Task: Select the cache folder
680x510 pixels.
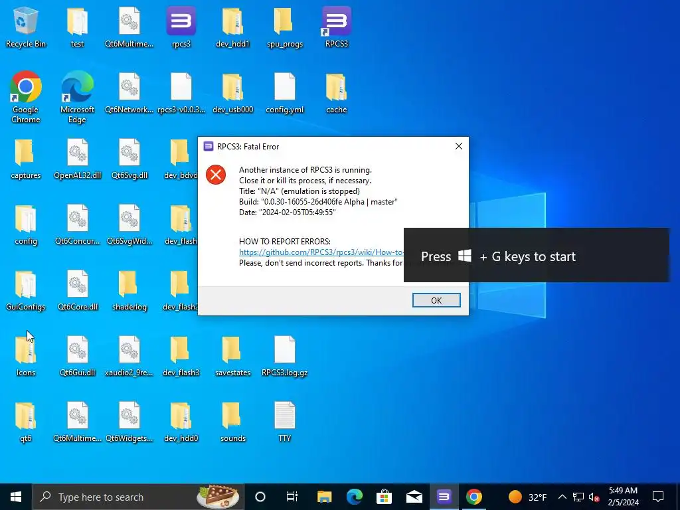Action: [x=337, y=93]
